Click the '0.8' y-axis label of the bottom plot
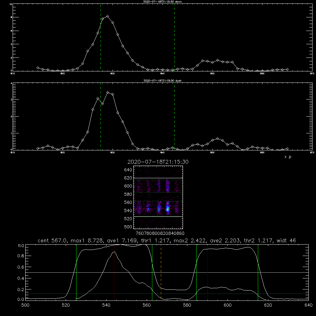This screenshot has width=316, height=316. pyautogui.click(x=21, y=256)
